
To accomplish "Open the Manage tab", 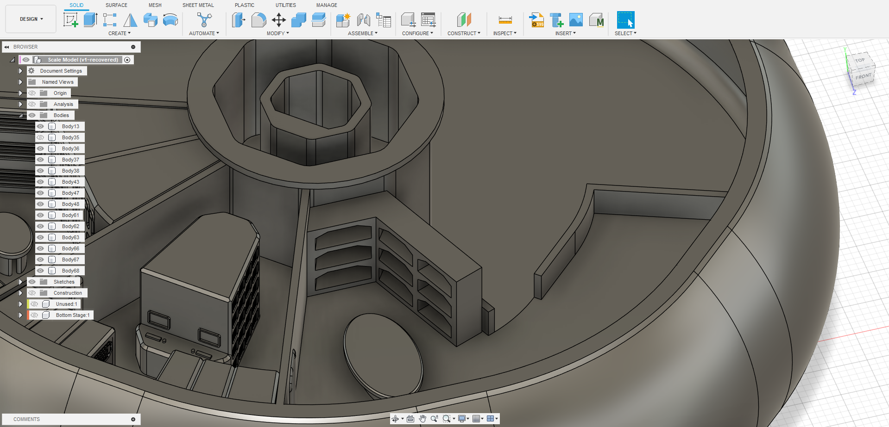I will 327,5.
